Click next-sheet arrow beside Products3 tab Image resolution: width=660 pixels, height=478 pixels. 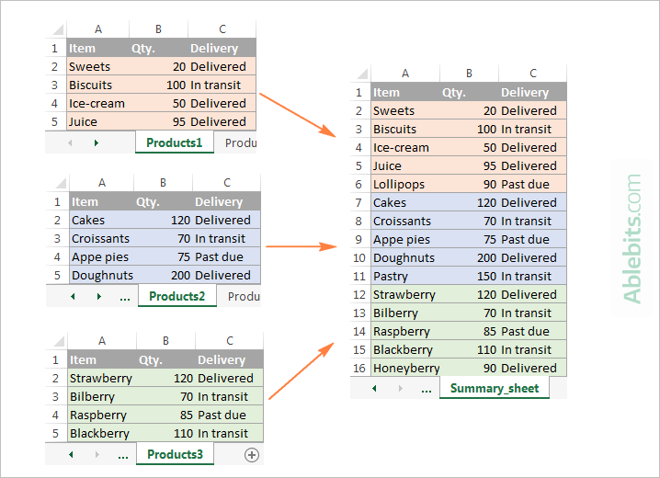tap(97, 455)
